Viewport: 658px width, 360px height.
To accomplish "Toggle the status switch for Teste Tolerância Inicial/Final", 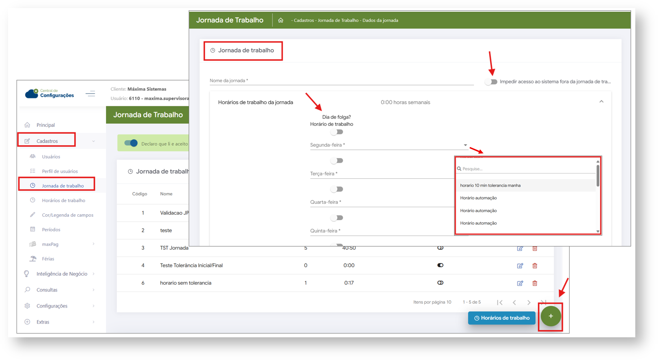I will pyautogui.click(x=440, y=265).
